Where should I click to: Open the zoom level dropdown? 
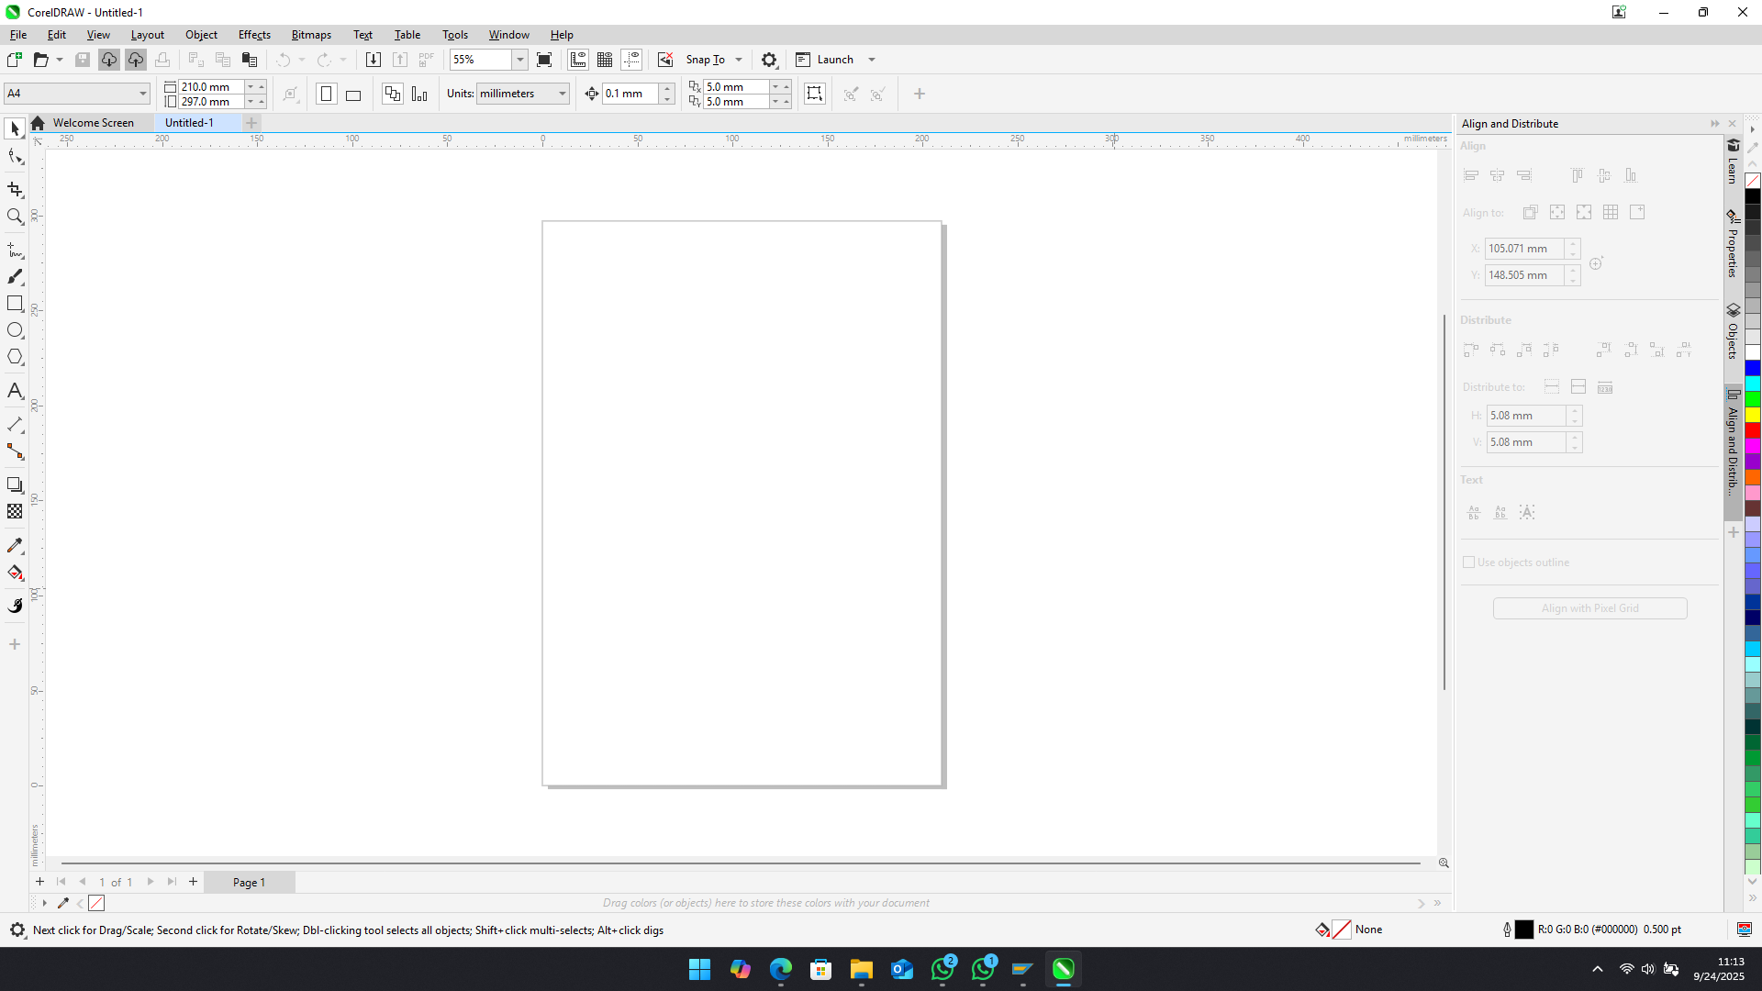click(519, 60)
